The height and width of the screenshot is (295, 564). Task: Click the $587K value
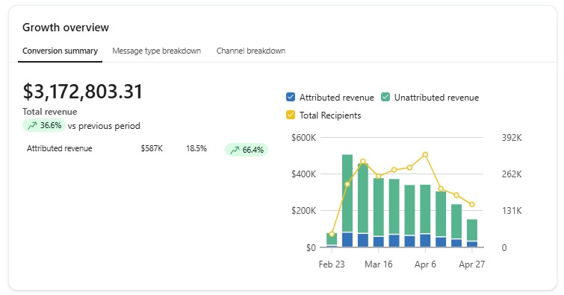(x=152, y=148)
